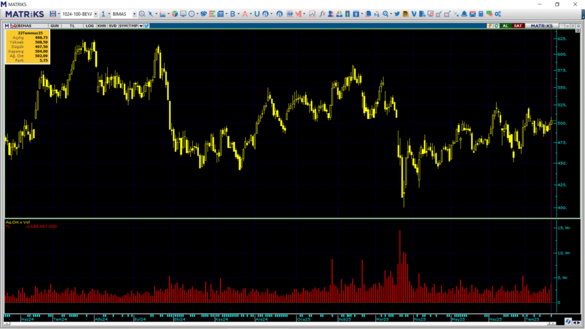The width and height of the screenshot is (585, 329).
Task: Toggle the SVD chart option
Action: pos(113,26)
